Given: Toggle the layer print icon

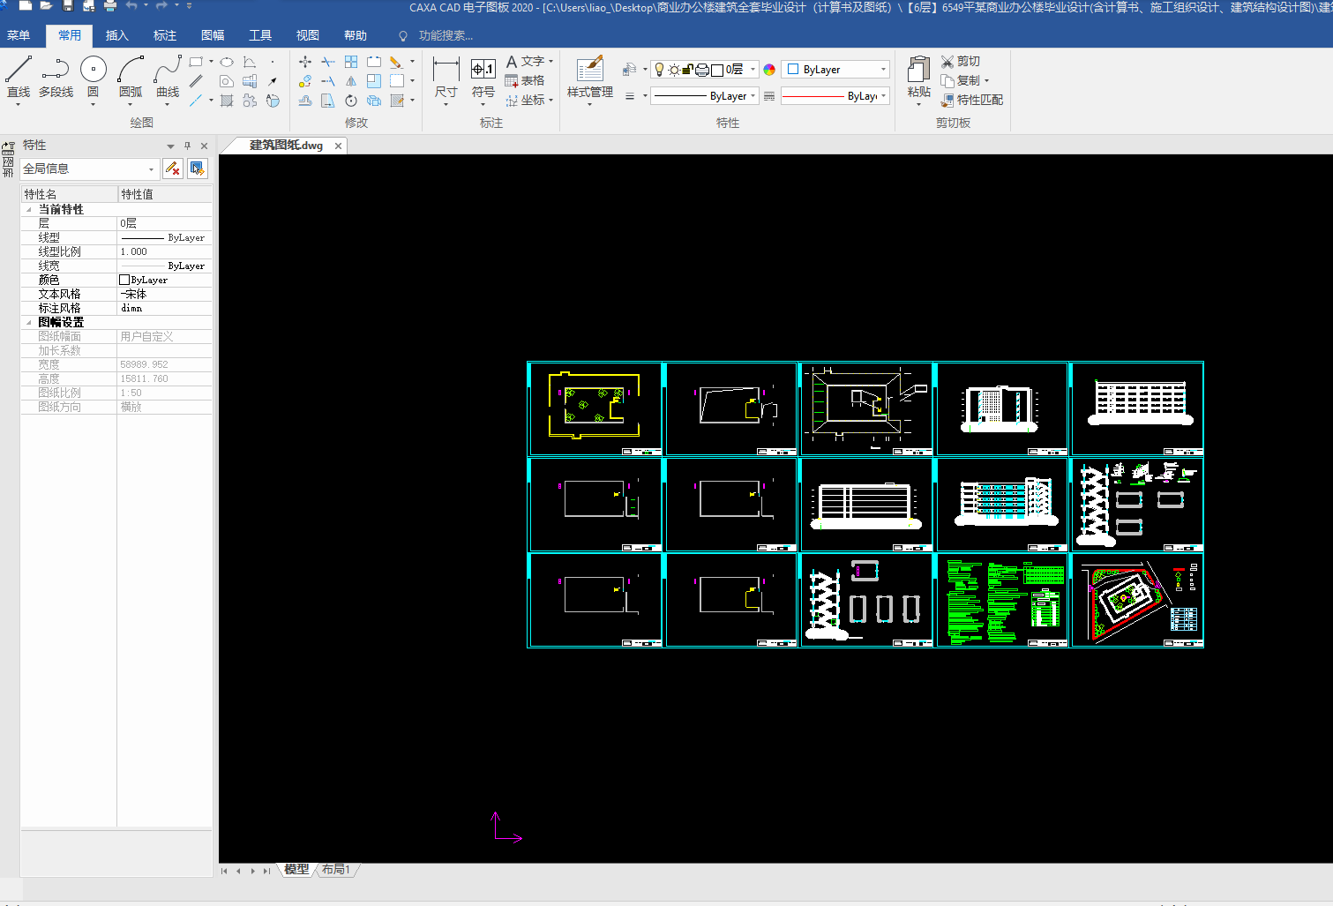Looking at the screenshot, I should [x=702, y=70].
